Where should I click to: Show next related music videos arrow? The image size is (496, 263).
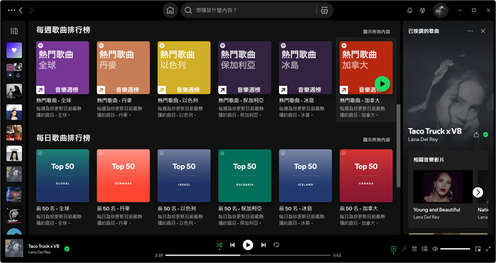pyautogui.click(x=477, y=192)
